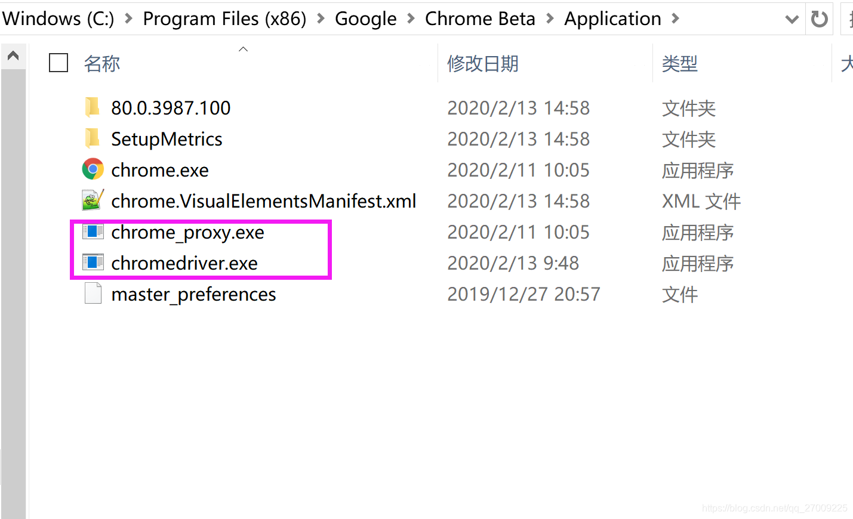The width and height of the screenshot is (853, 519).
Task: Click the chromedriver.exe application icon
Action: pyautogui.click(x=93, y=262)
